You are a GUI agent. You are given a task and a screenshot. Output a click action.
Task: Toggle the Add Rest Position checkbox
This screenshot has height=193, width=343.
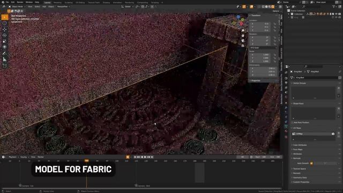click(x=292, y=123)
